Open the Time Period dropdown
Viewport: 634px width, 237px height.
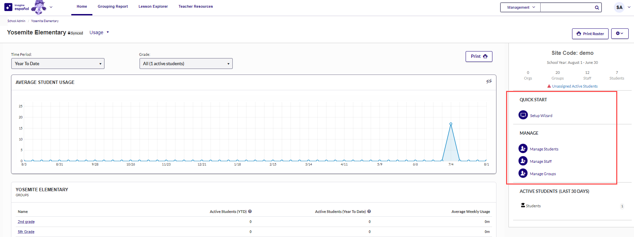pos(58,64)
